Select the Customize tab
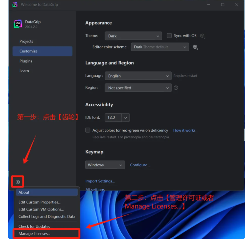248x239 pixels. (42, 51)
